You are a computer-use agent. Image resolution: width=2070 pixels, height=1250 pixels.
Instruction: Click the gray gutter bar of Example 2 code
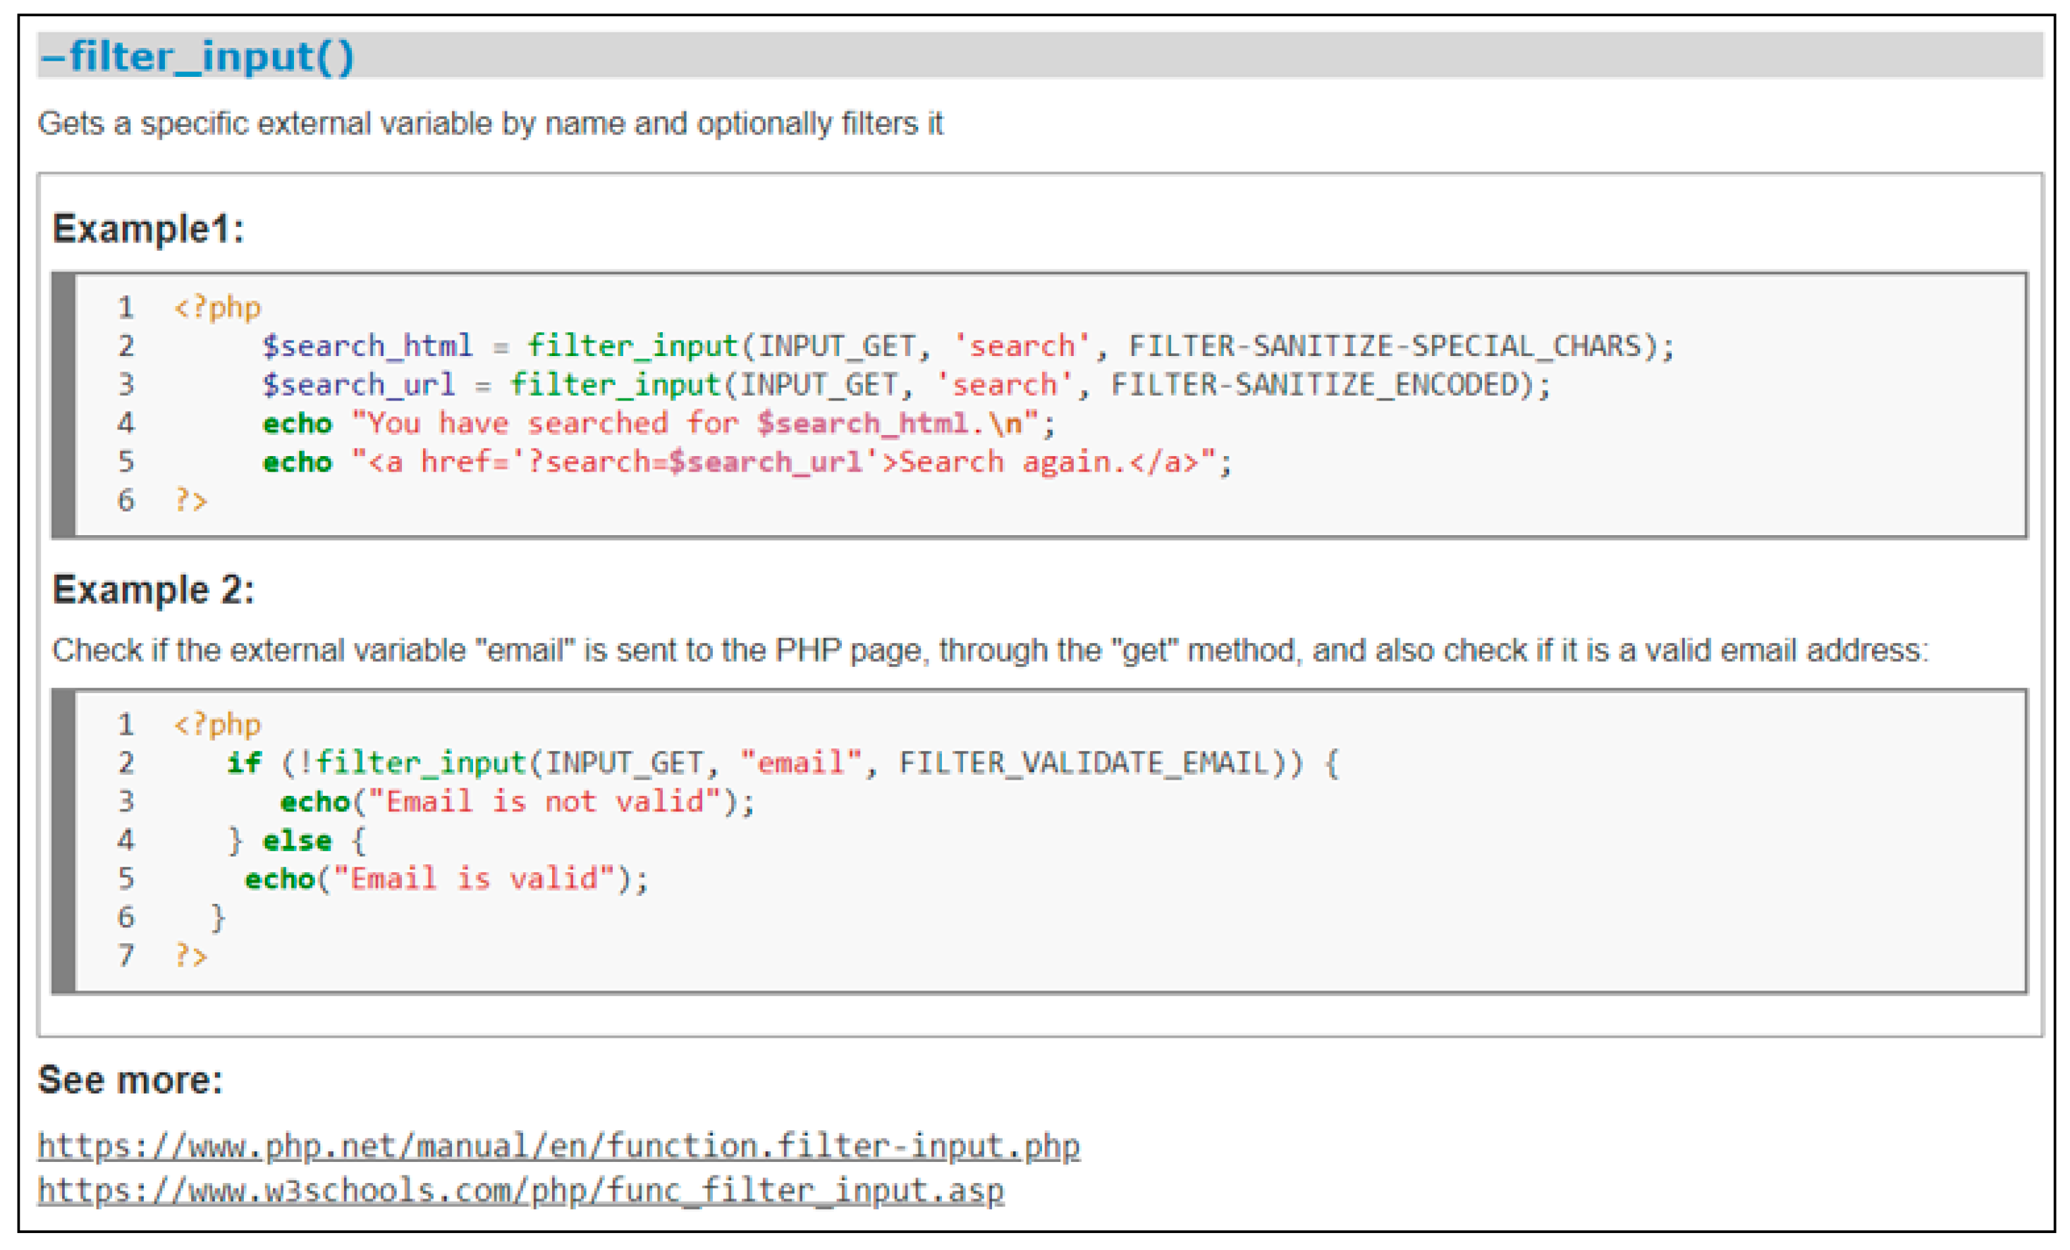tap(64, 842)
